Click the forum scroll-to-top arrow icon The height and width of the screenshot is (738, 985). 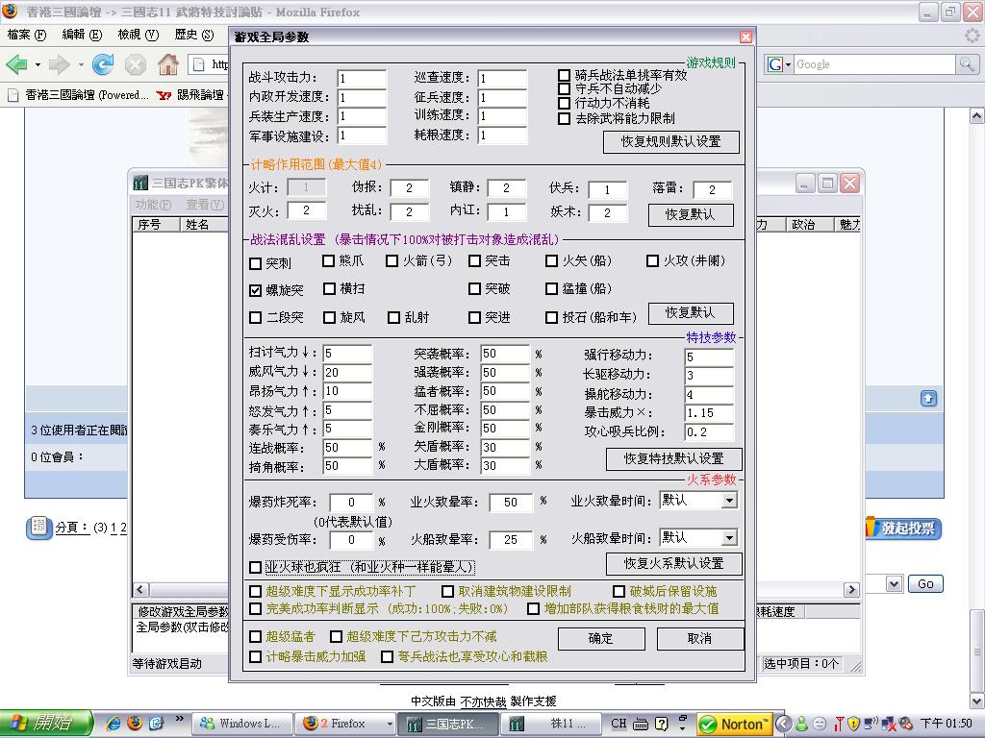[928, 398]
